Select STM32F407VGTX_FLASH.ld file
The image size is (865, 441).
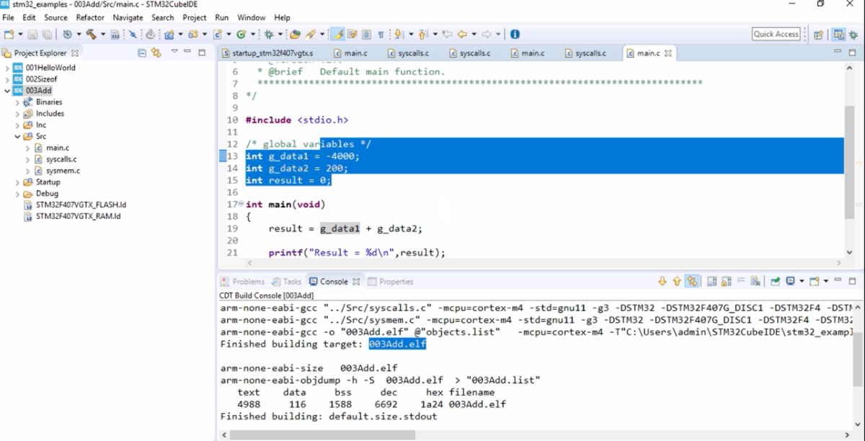(x=75, y=205)
